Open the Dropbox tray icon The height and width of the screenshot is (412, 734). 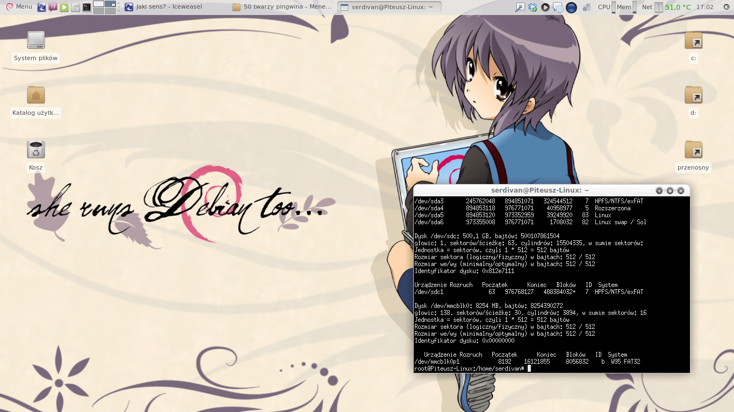point(532,7)
